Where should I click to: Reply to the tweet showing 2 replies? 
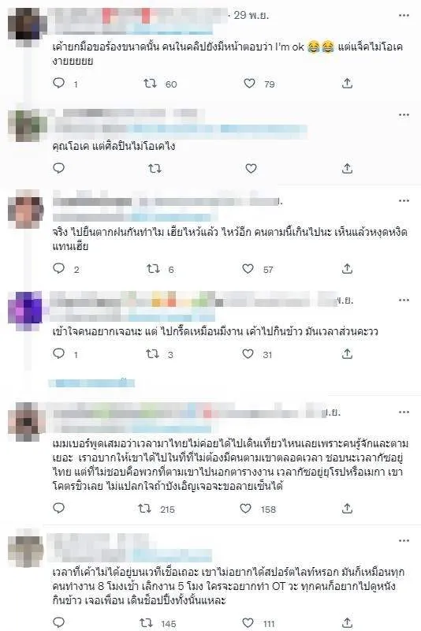58,268
